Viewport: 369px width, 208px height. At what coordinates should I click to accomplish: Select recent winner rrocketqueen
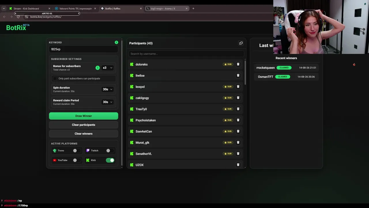click(x=266, y=68)
